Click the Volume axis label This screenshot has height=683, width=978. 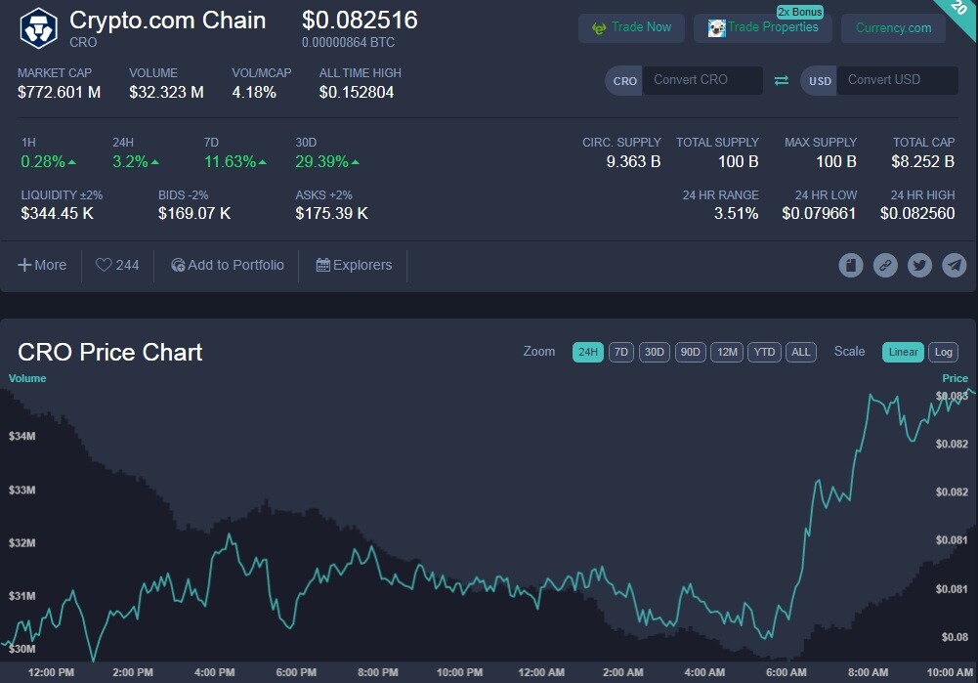(x=27, y=378)
